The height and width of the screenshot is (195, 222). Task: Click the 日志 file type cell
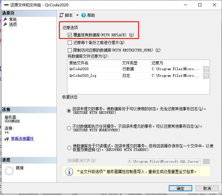[135, 76]
